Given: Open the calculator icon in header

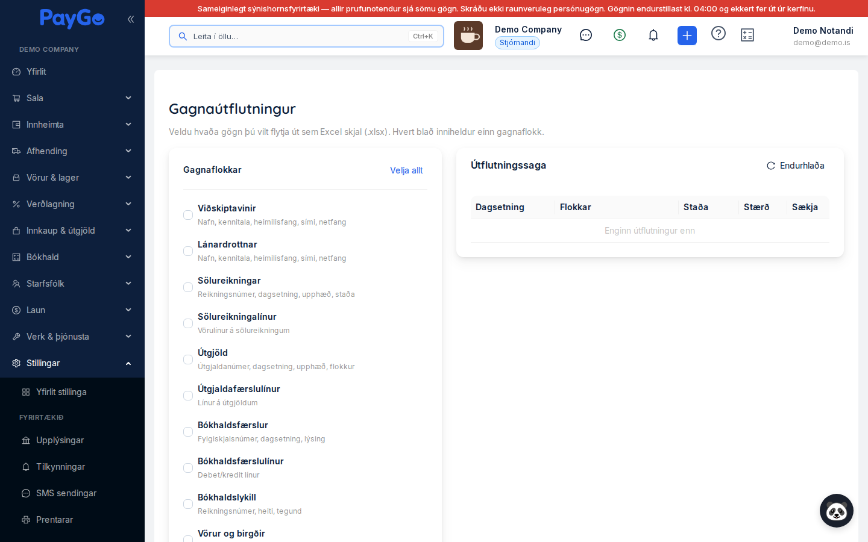Looking at the screenshot, I should tap(747, 35).
